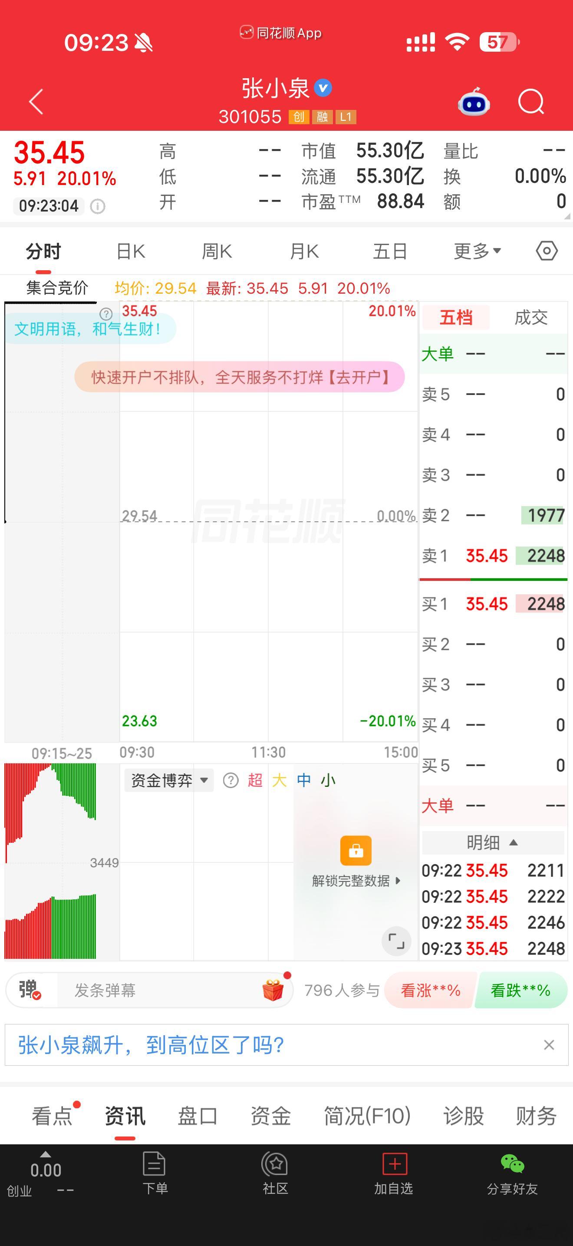Toggle 小 order legend
The width and height of the screenshot is (573, 1246).
point(328,780)
